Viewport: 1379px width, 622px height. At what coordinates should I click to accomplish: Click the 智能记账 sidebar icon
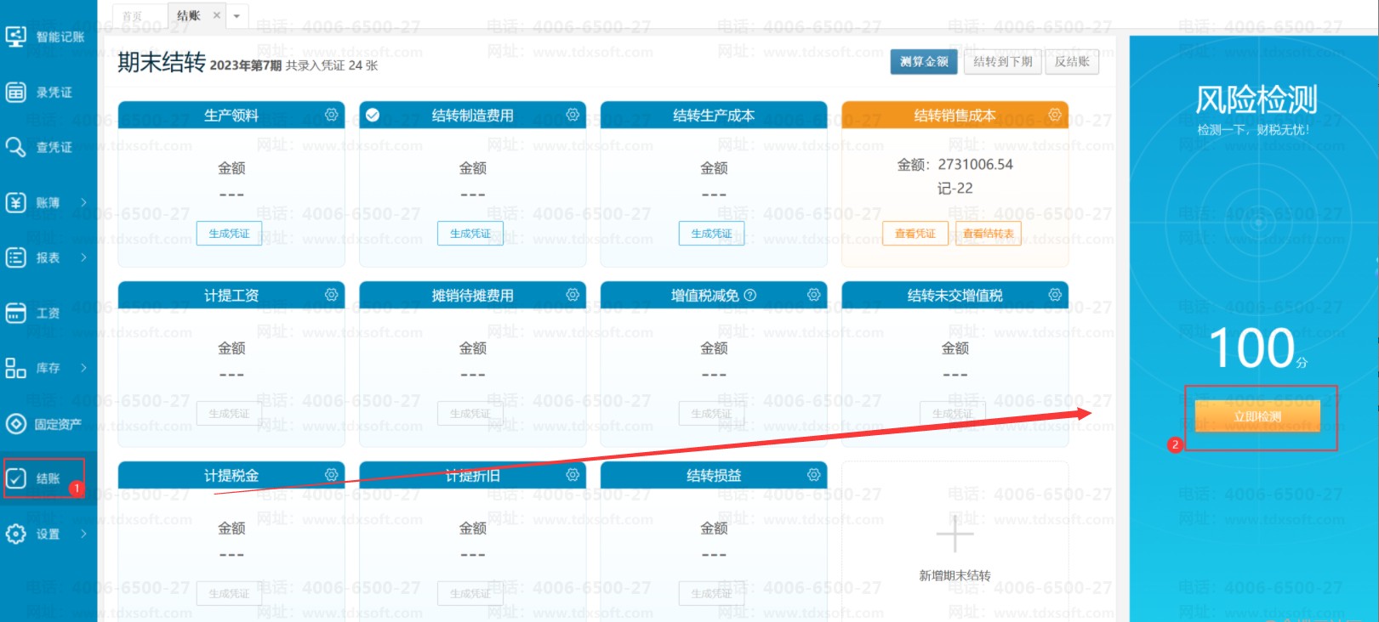(x=16, y=37)
